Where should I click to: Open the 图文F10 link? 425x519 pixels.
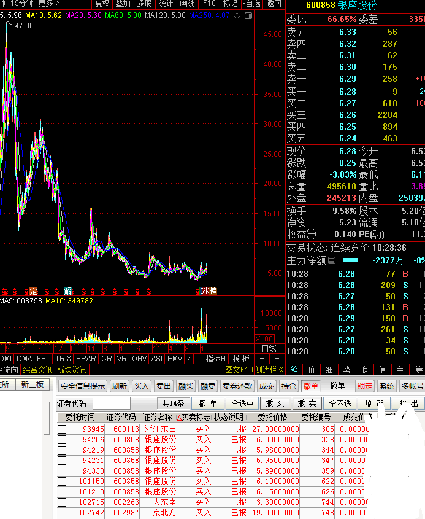pos(239,370)
